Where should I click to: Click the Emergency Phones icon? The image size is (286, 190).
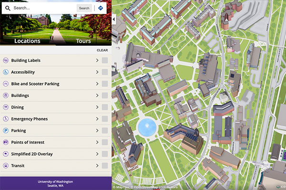click(6, 119)
